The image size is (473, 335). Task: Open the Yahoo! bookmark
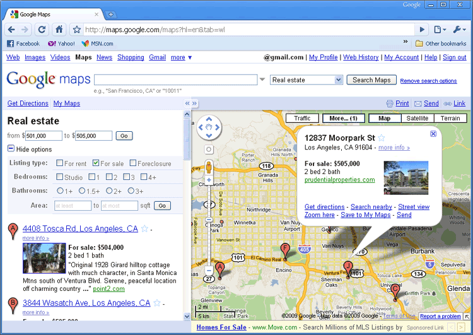coord(61,44)
